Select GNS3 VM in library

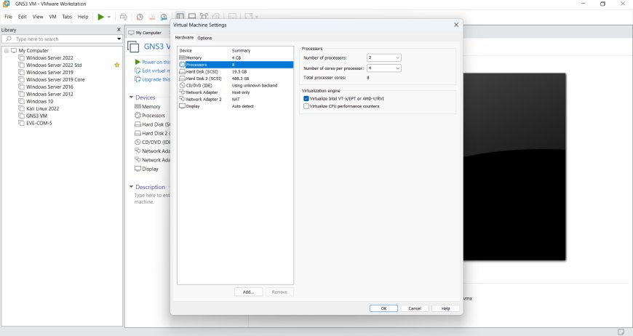(36, 116)
